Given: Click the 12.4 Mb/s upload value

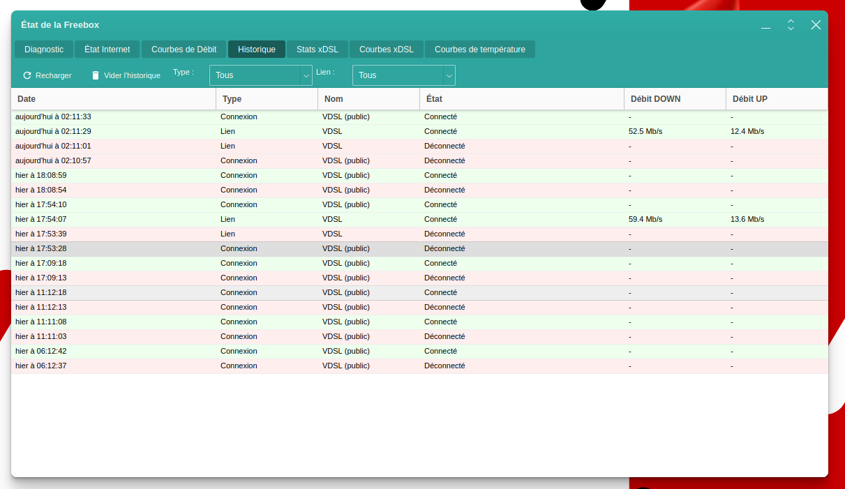Looking at the screenshot, I should pyautogui.click(x=747, y=131).
